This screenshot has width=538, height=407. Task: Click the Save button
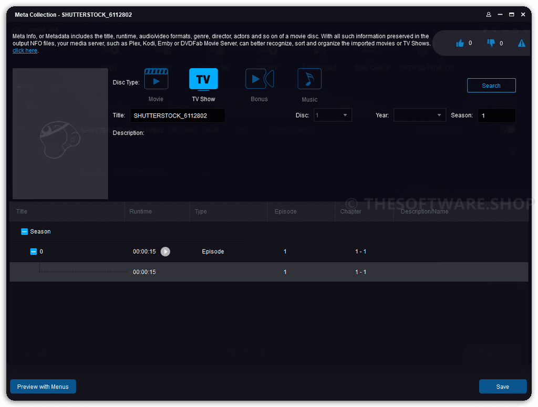pyautogui.click(x=503, y=387)
